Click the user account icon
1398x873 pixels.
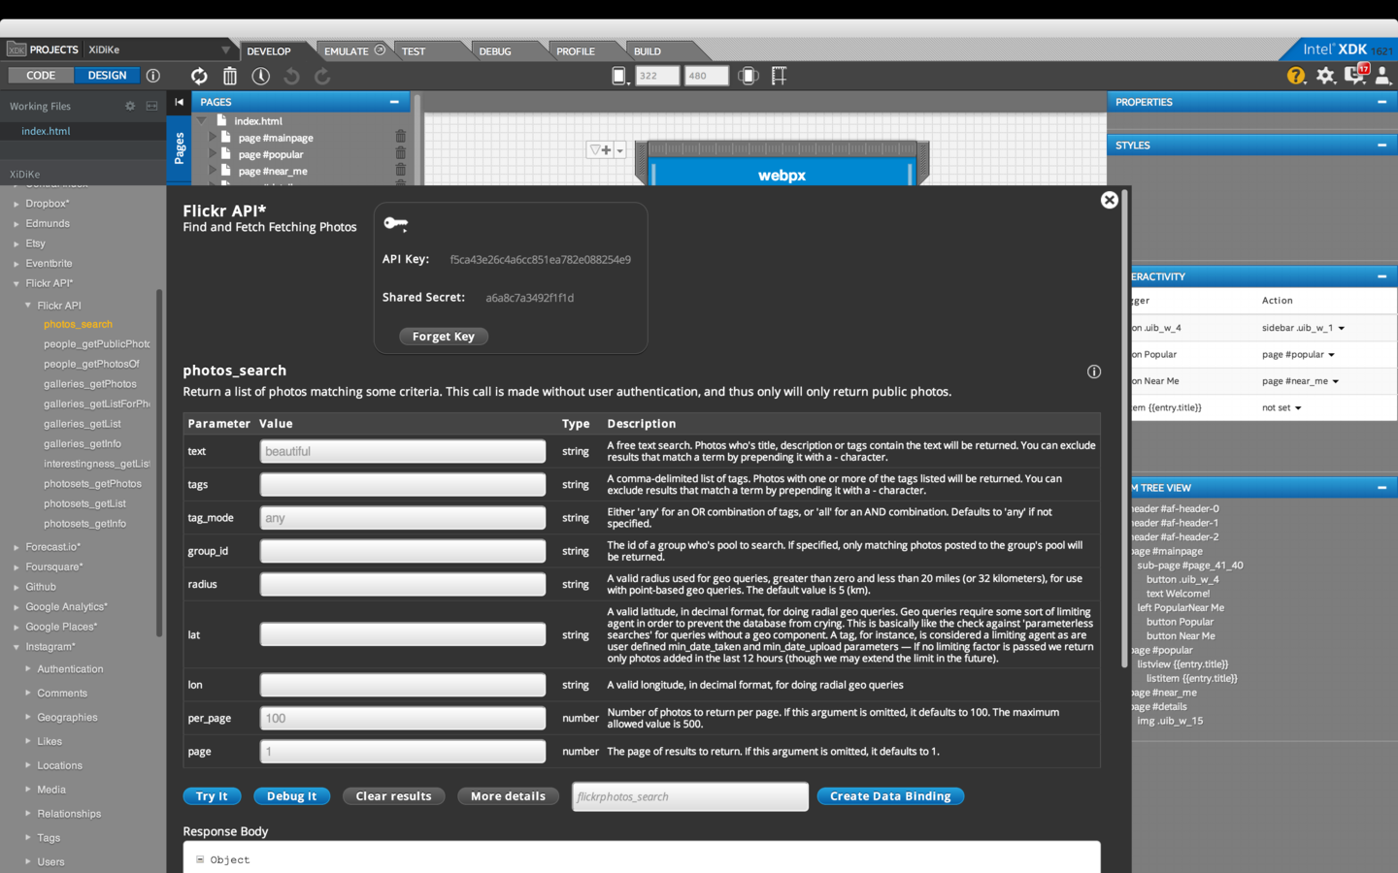pos(1382,76)
